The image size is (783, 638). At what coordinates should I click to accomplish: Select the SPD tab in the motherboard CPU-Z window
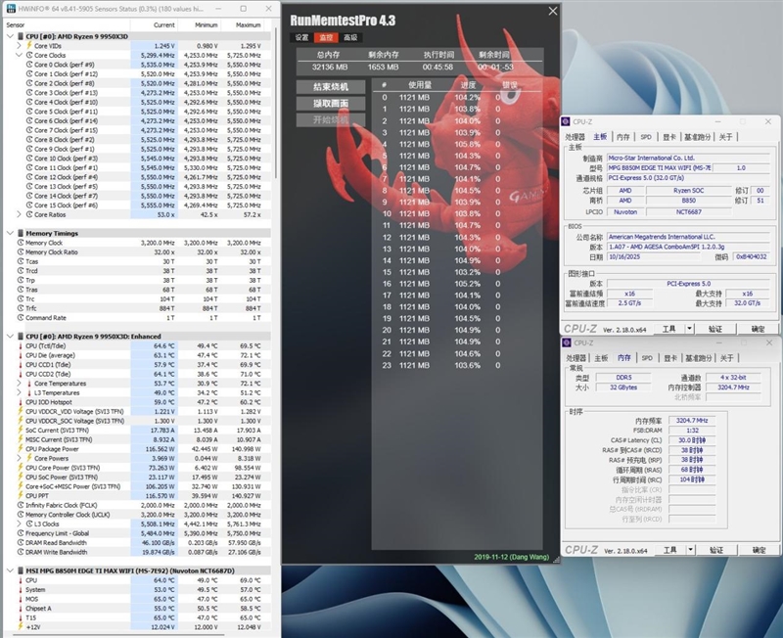pos(646,137)
